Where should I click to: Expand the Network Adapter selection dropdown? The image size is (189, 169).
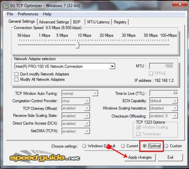pyautogui.click(x=112, y=66)
